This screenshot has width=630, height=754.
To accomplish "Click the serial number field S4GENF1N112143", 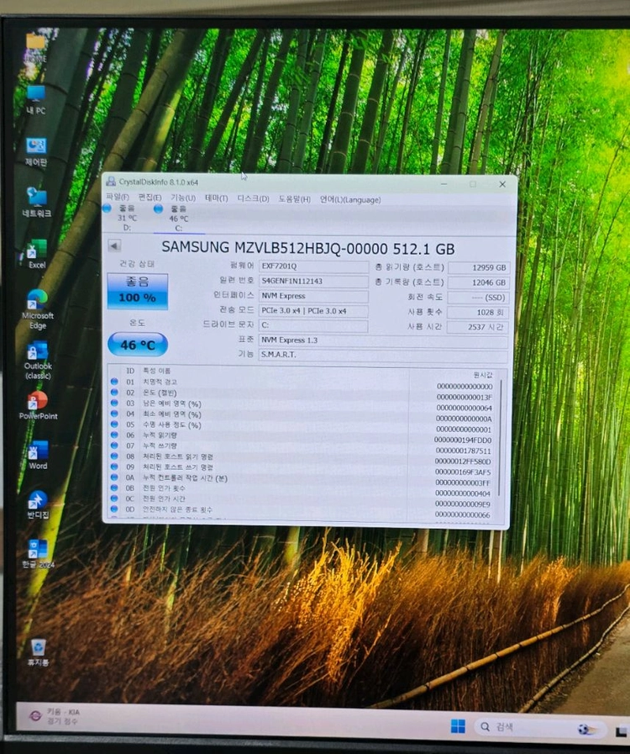I will pyautogui.click(x=313, y=281).
